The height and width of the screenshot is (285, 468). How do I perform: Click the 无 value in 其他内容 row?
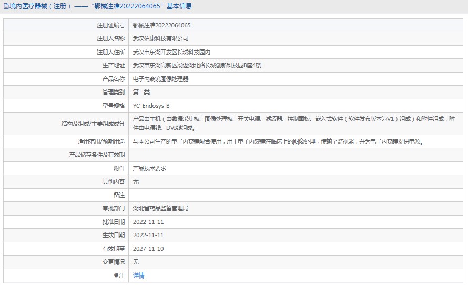tap(136, 181)
